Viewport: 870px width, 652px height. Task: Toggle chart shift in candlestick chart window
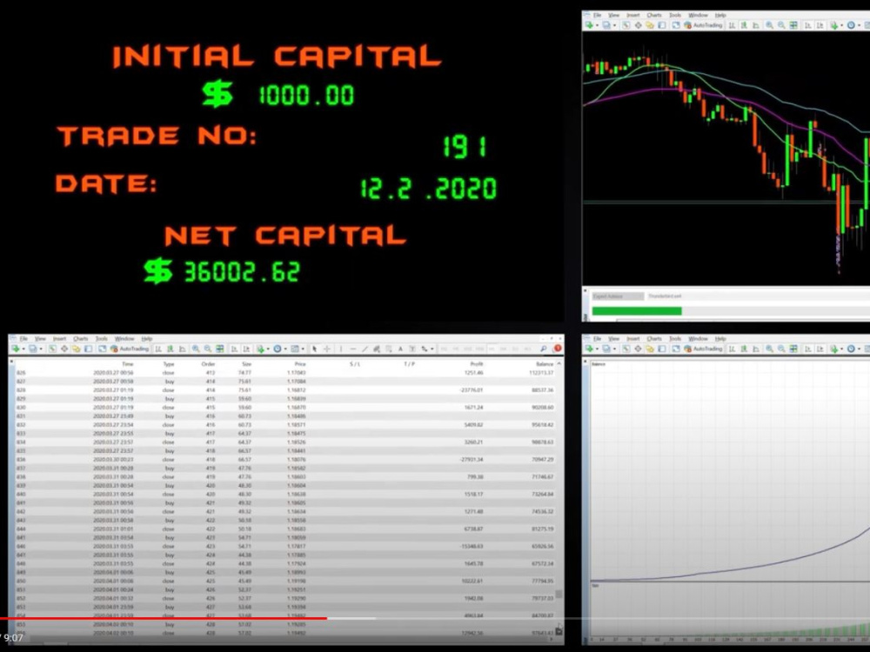(x=820, y=25)
